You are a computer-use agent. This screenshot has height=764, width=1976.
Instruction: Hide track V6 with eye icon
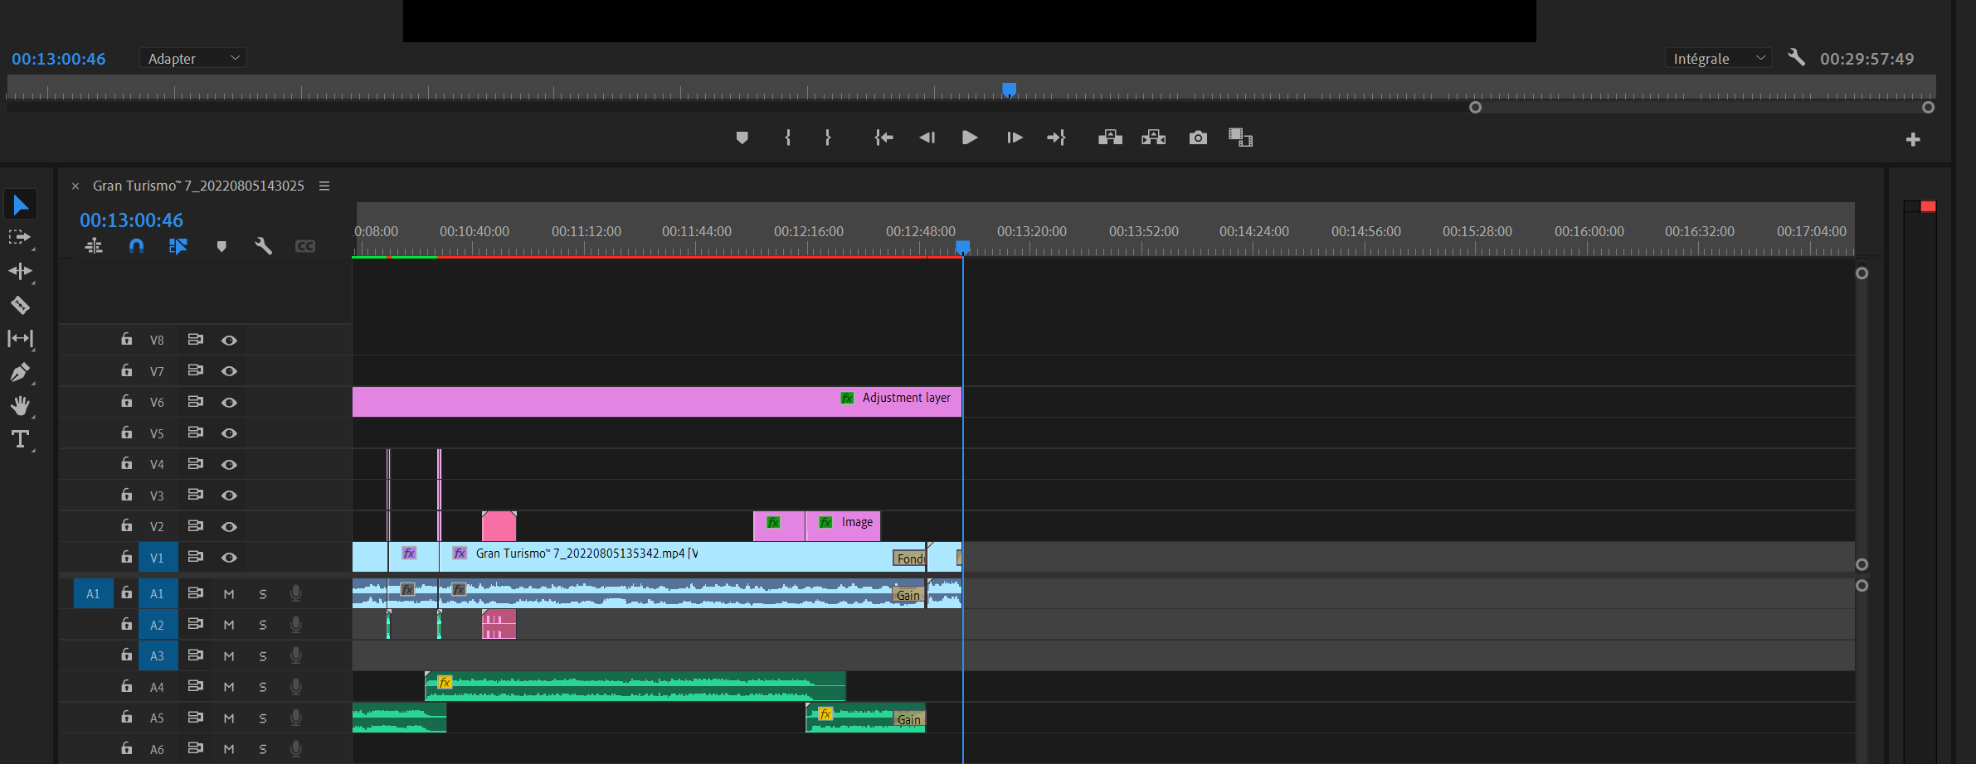[x=229, y=403]
